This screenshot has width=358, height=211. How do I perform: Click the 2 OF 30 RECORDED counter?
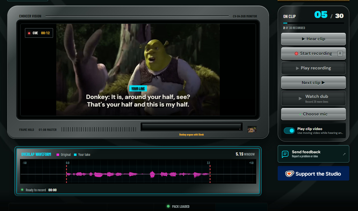click(294, 28)
